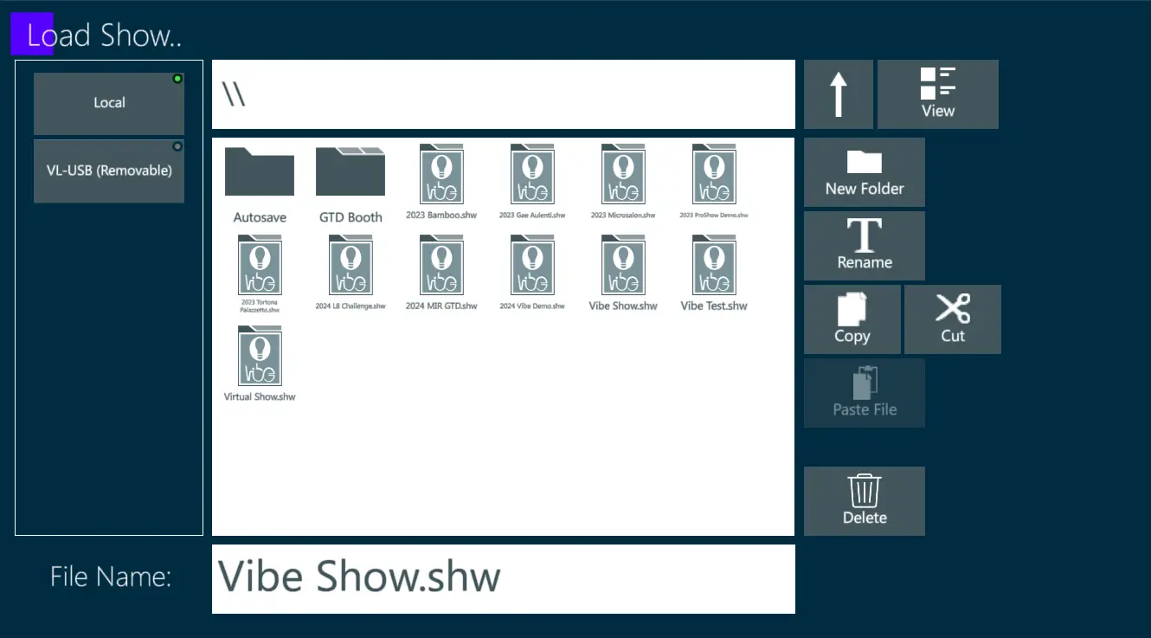1151x638 pixels.
Task: Delete the selected file with the trash icon
Action: point(865,501)
